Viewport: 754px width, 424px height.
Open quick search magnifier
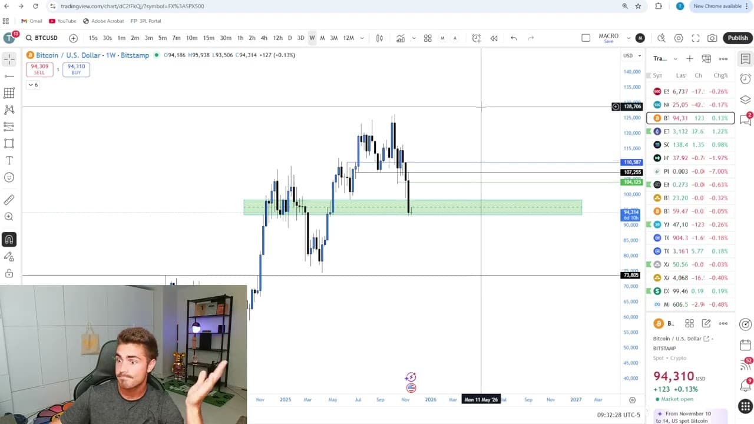662,38
